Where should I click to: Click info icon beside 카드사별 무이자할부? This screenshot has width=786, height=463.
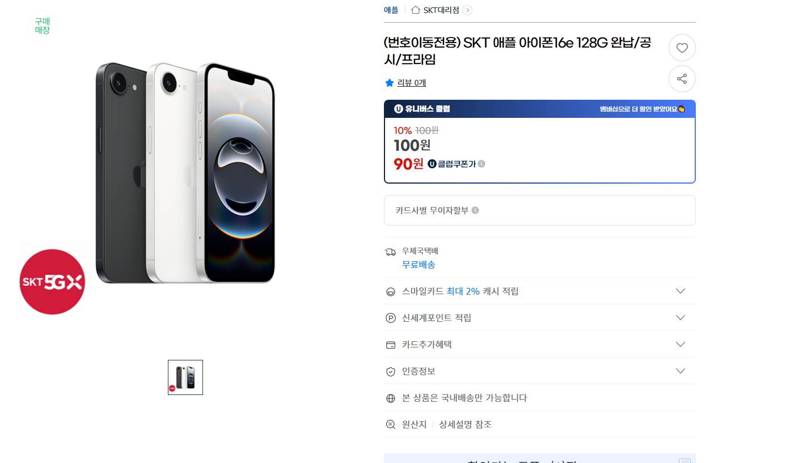point(475,210)
